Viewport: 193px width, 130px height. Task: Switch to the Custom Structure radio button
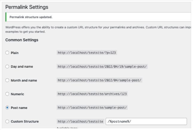[x=7, y=121]
